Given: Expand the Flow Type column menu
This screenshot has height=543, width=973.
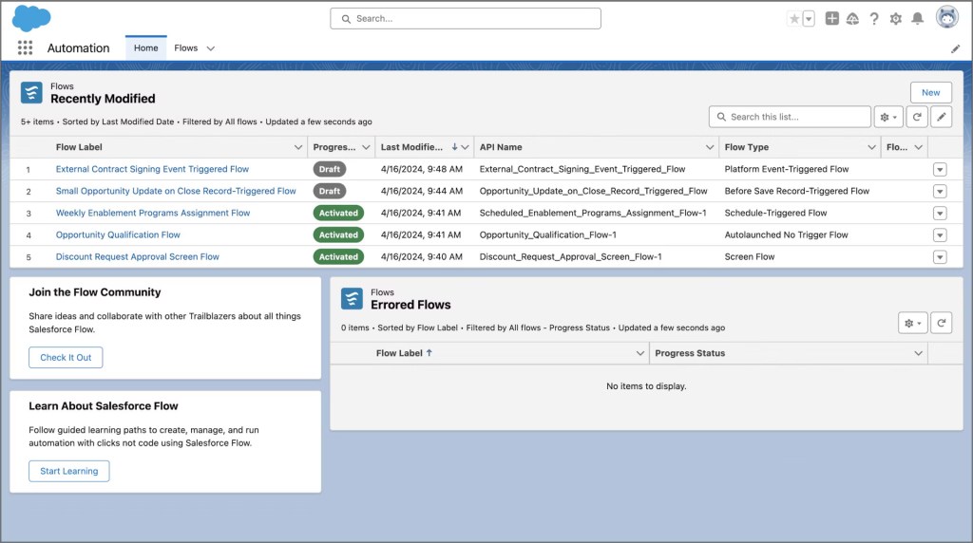Looking at the screenshot, I should point(872,147).
